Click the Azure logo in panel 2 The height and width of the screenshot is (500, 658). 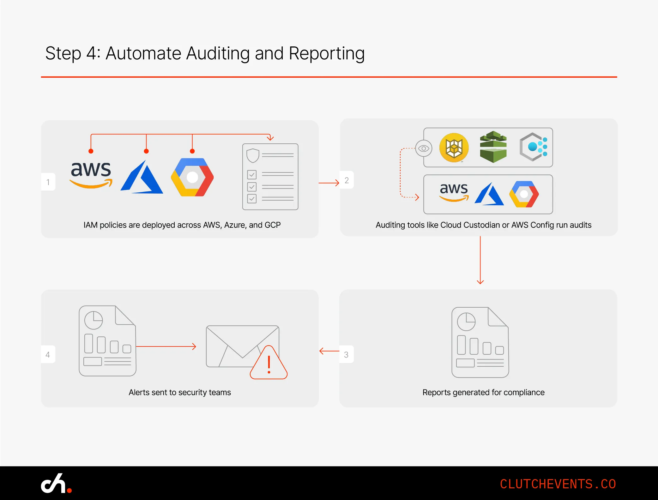coord(489,194)
